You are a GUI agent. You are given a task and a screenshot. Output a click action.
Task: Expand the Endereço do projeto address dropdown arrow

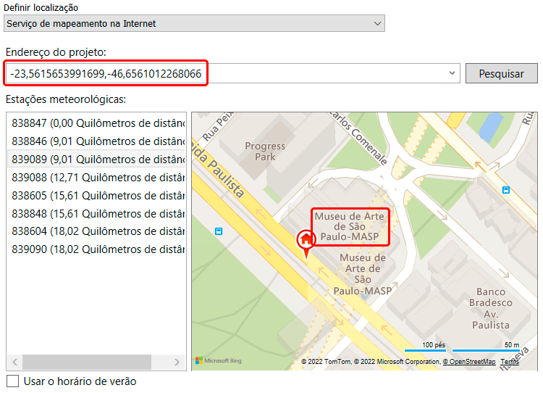(452, 73)
